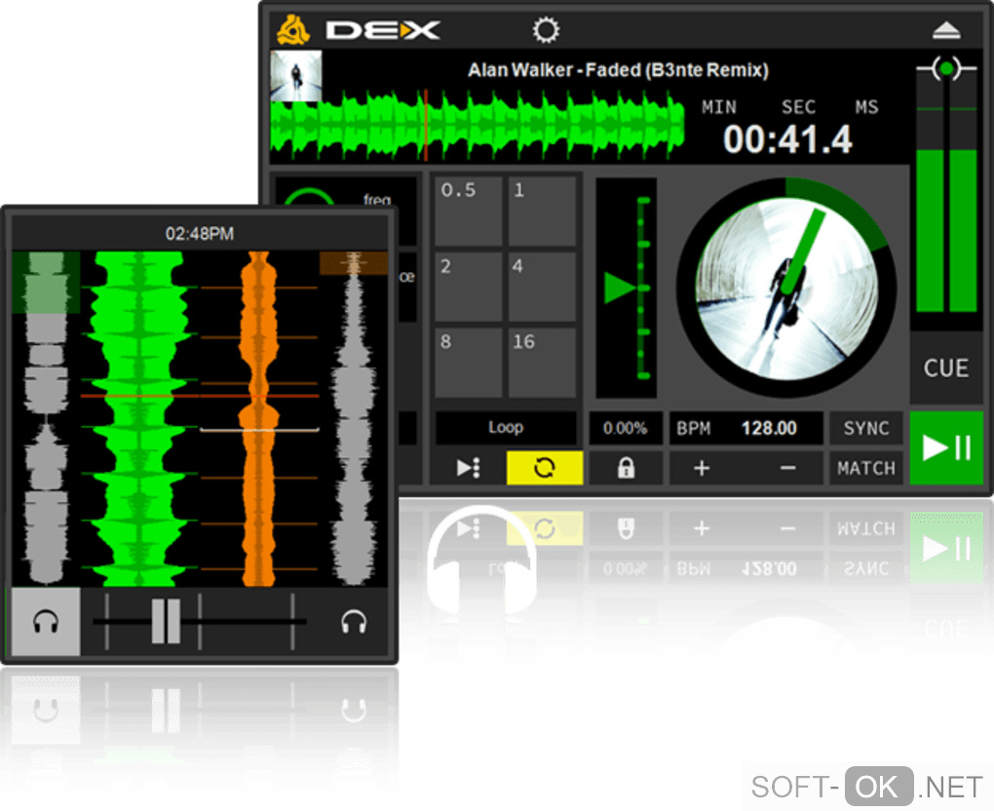Click the SYNC button
The width and height of the screenshot is (994, 811).
(866, 428)
